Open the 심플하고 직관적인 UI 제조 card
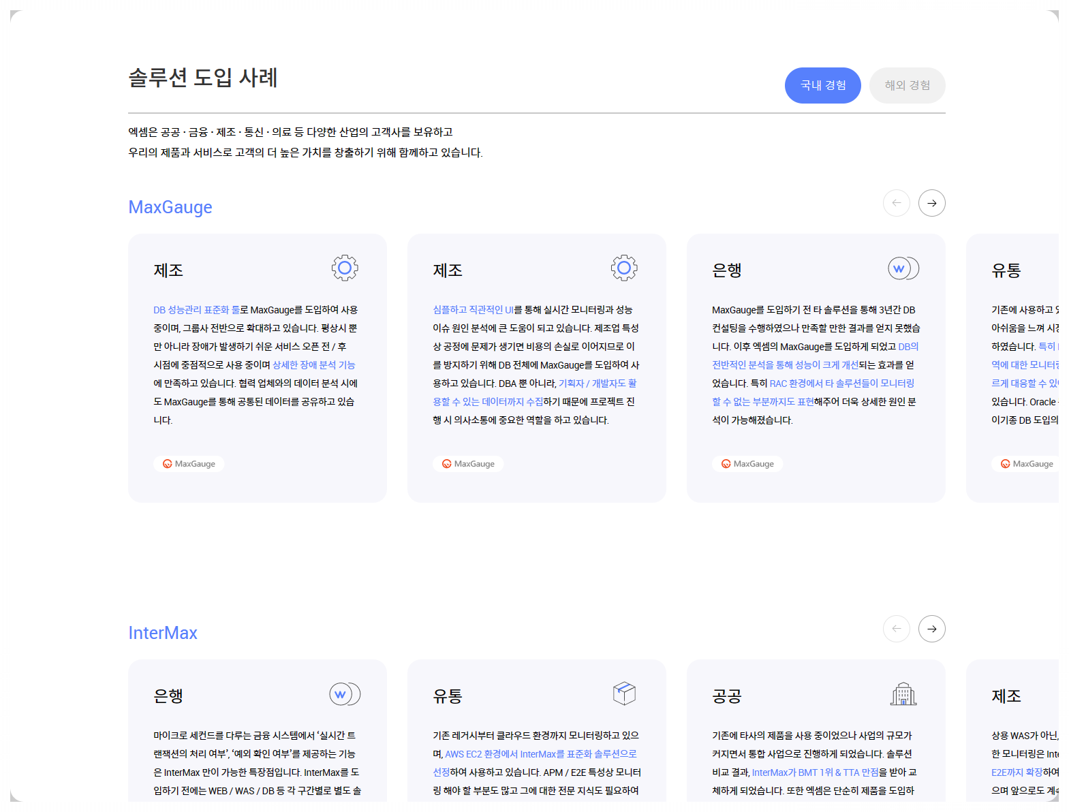The image size is (1069, 812). click(537, 368)
